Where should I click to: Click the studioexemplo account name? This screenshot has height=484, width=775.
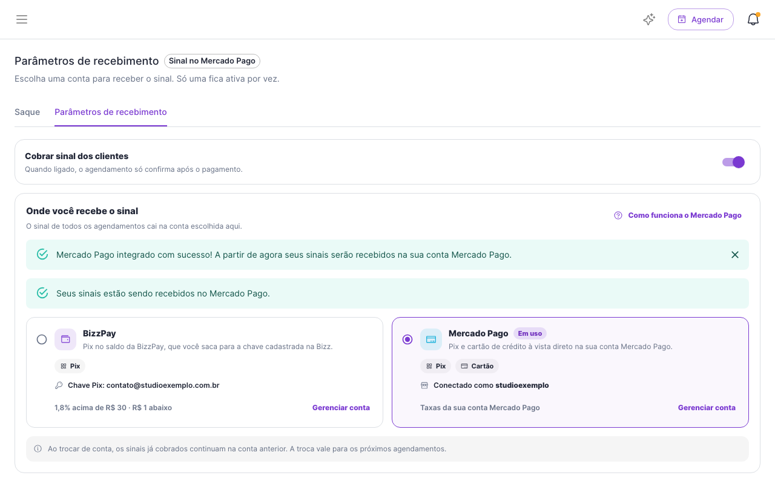[x=522, y=385]
